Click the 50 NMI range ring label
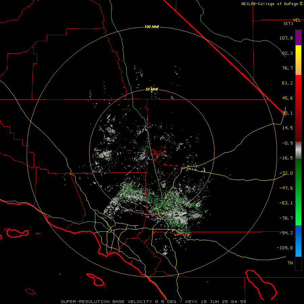This screenshot has width=304, height=304. [x=152, y=90]
